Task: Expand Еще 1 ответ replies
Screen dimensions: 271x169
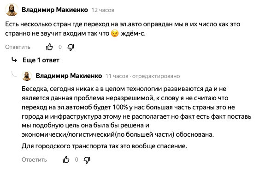Action: (41, 60)
